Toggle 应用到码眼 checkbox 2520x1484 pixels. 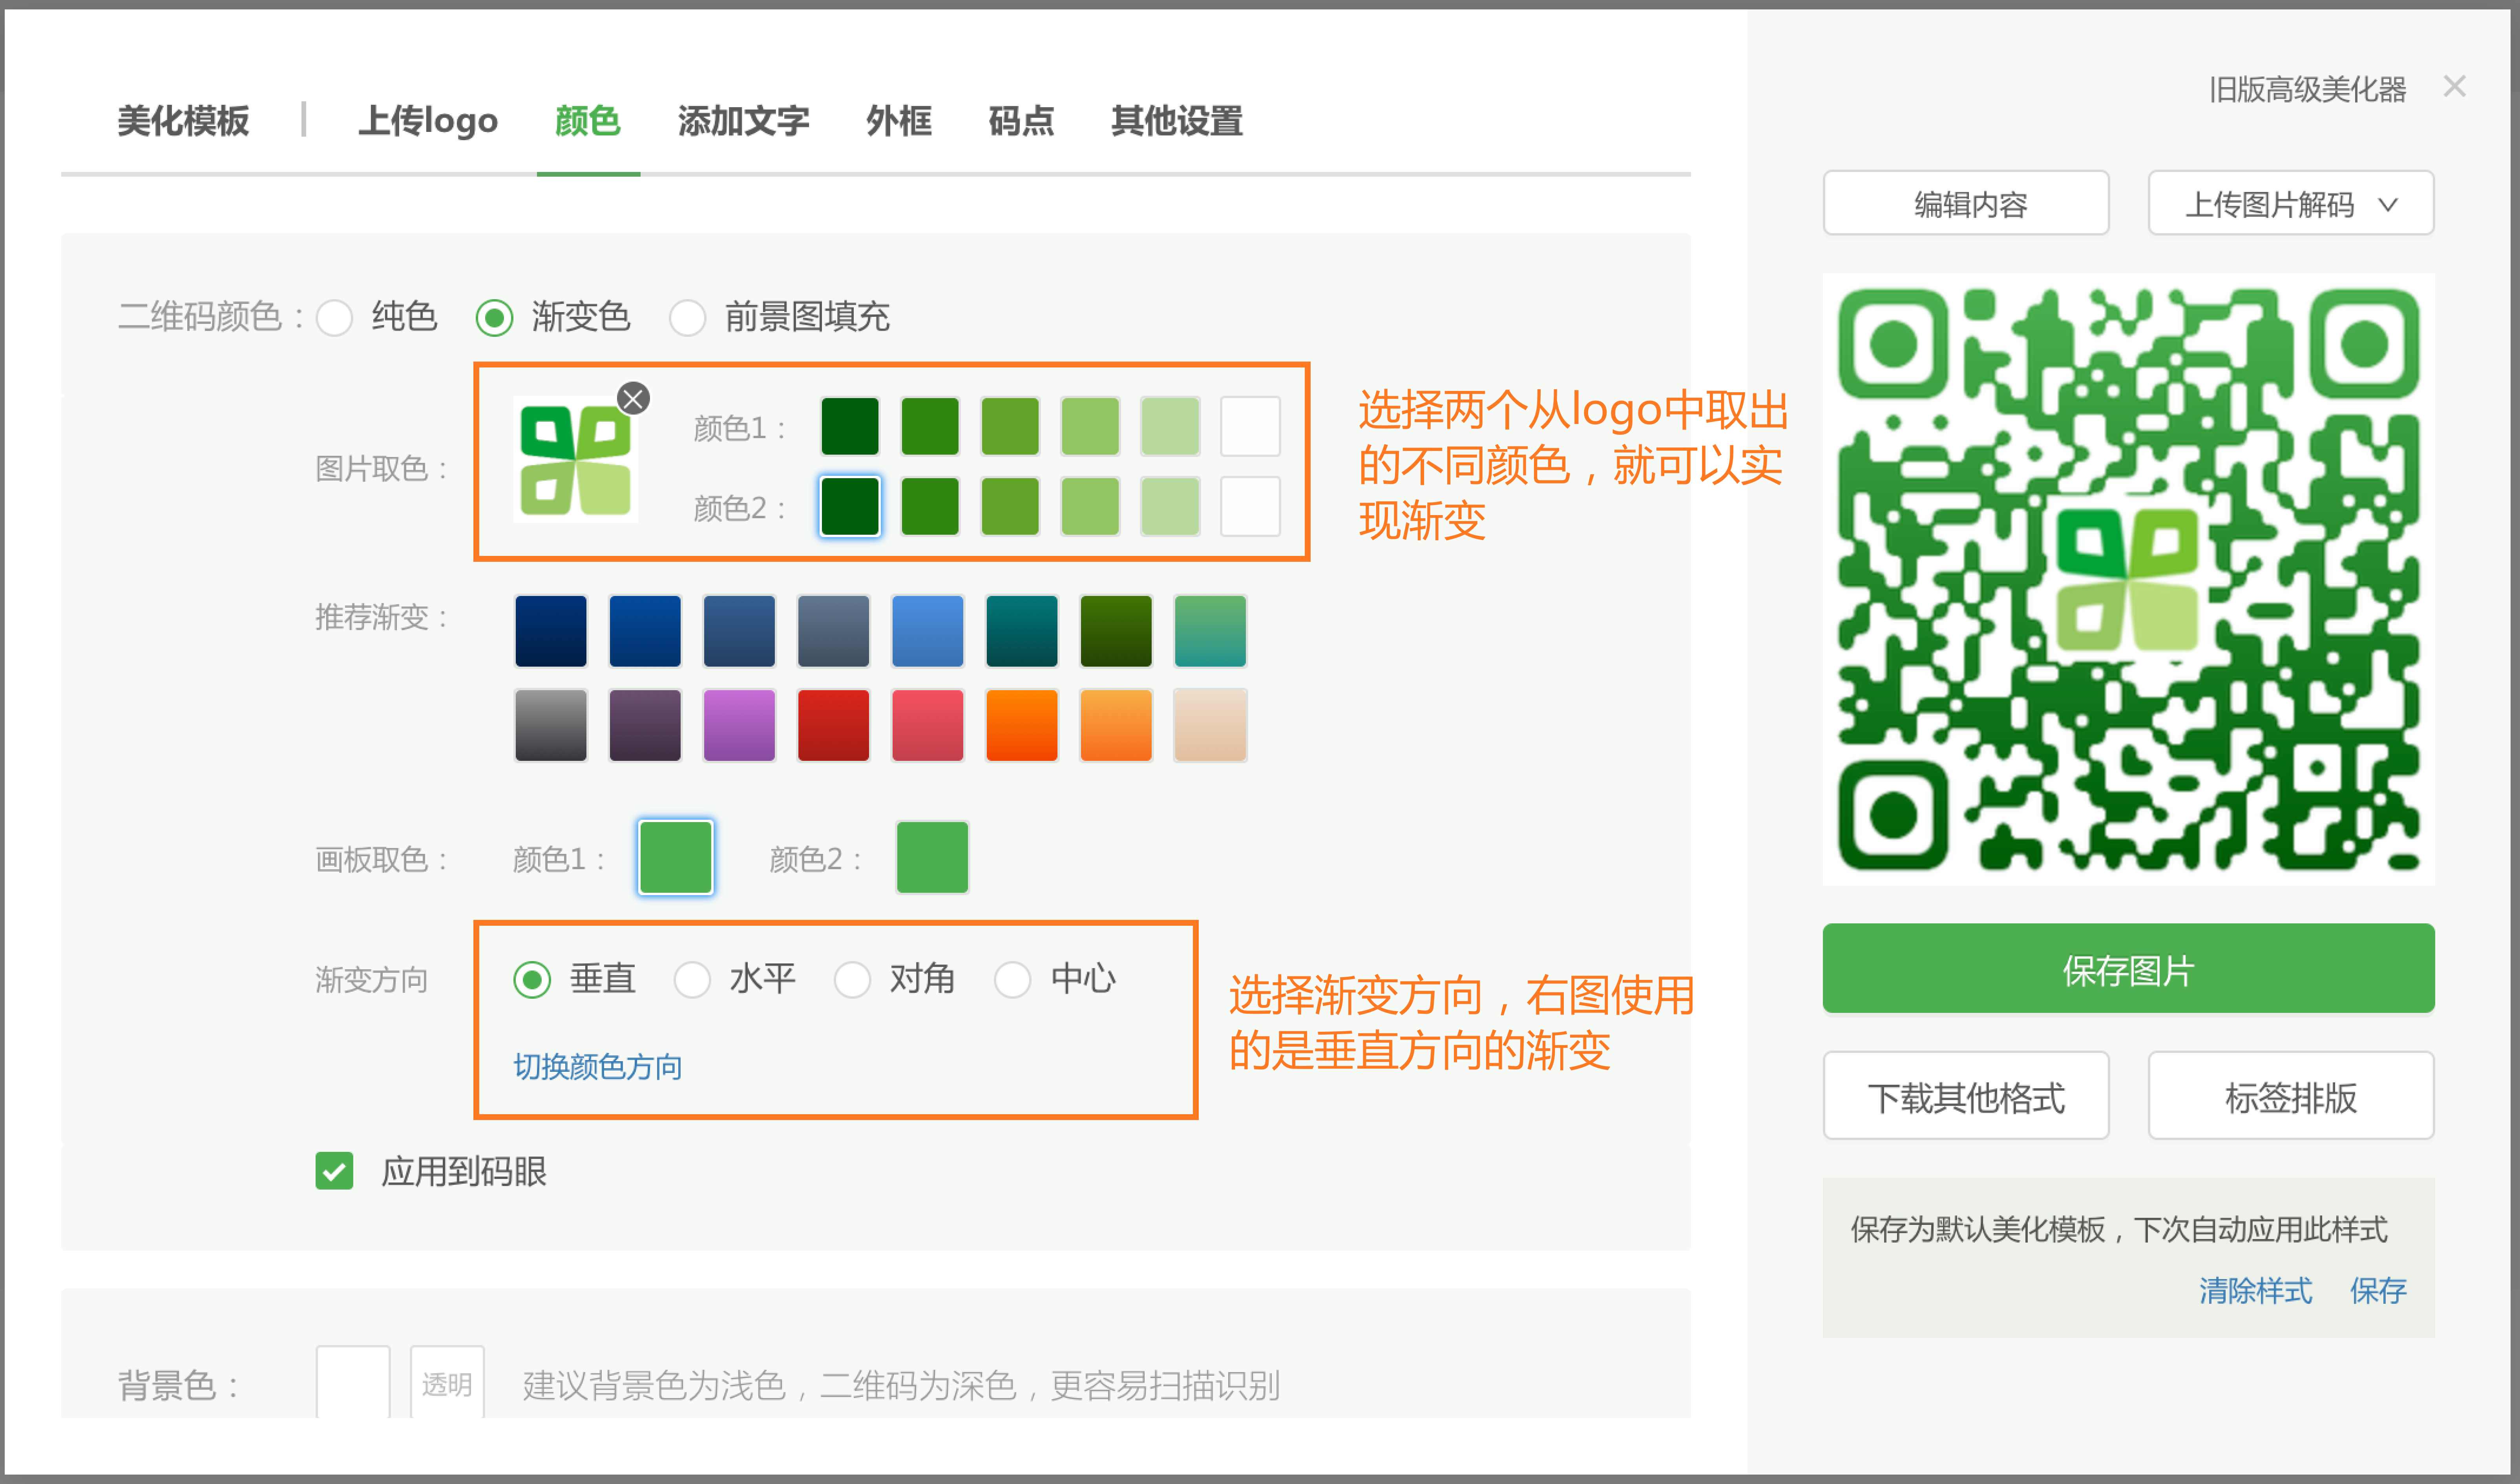pos(334,1171)
